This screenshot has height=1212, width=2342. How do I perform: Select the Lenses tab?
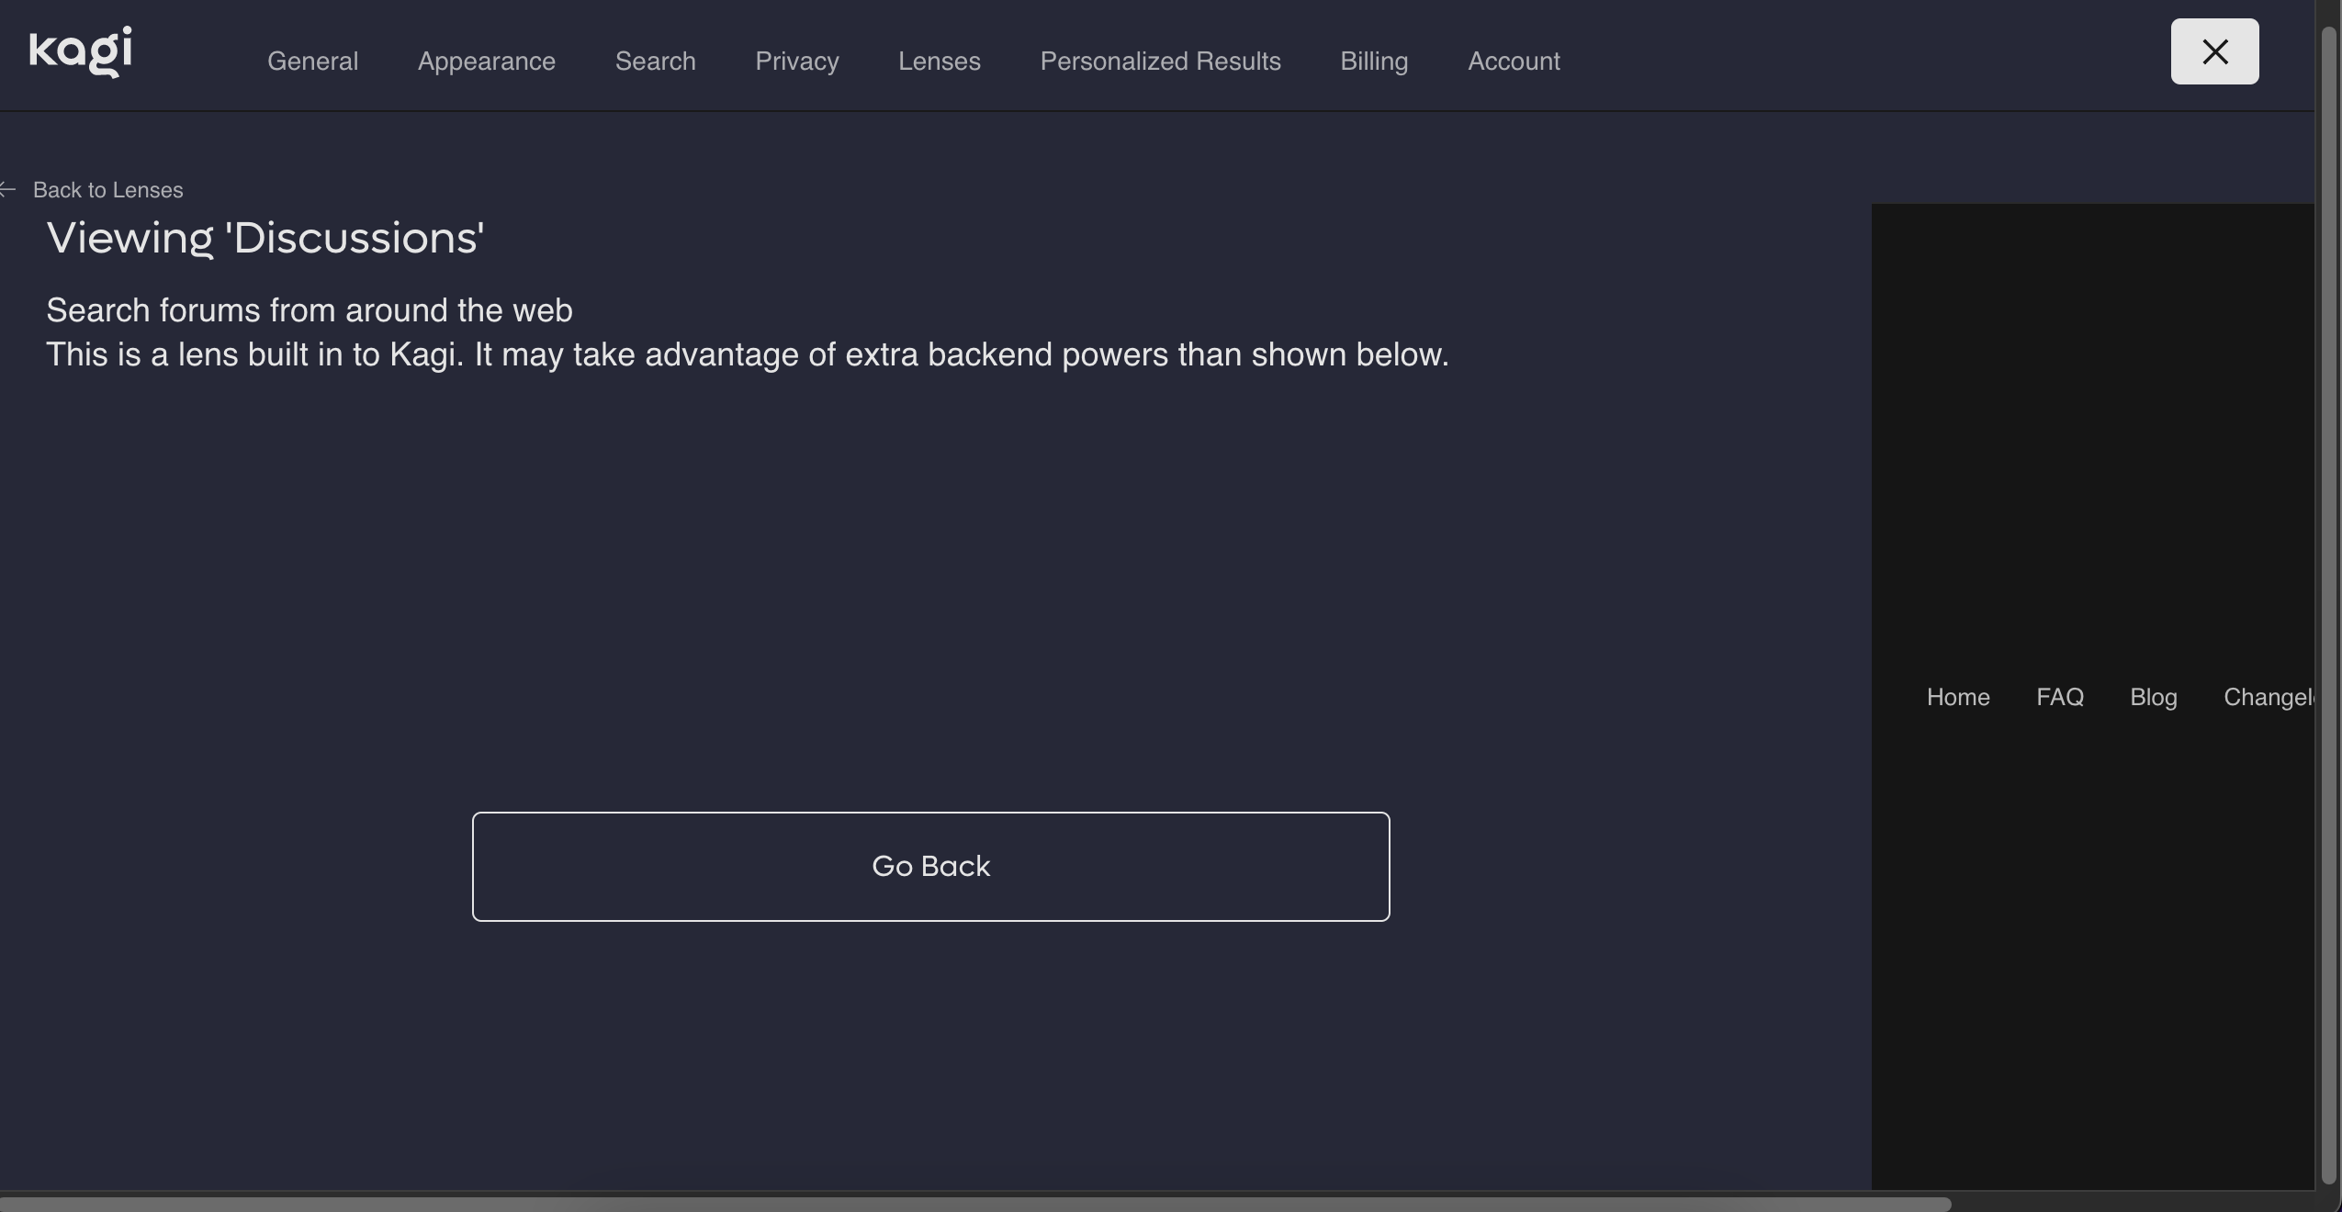click(x=939, y=62)
